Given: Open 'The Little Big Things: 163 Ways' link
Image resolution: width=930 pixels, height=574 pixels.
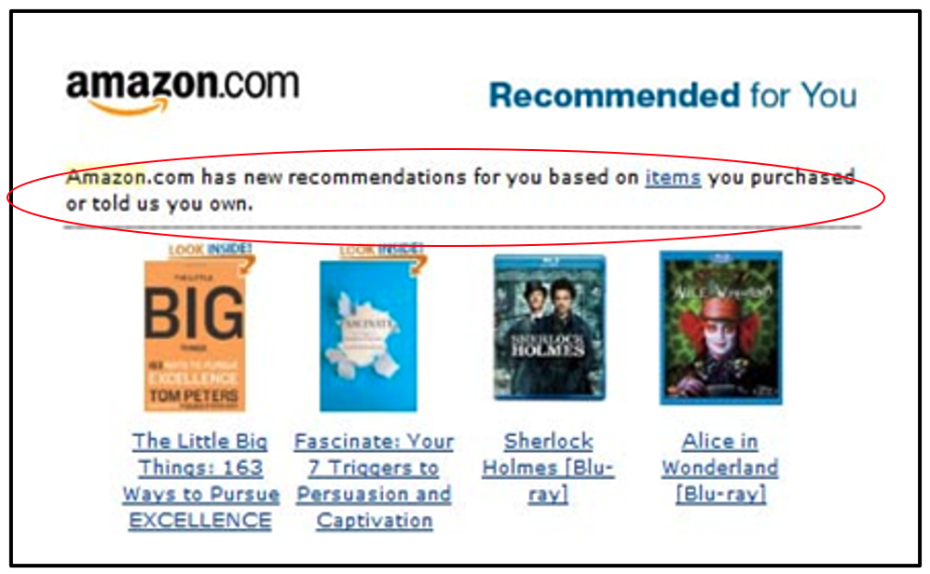Looking at the screenshot, I should point(200,480).
